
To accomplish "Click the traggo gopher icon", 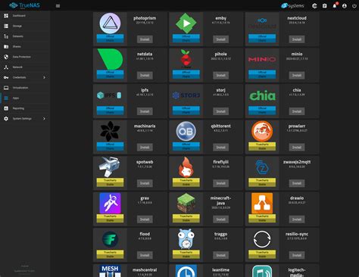I will pyautogui.click(x=186, y=239).
